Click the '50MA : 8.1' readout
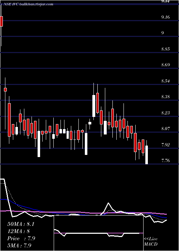The width and height of the screenshot is (179, 251). pos(21,224)
